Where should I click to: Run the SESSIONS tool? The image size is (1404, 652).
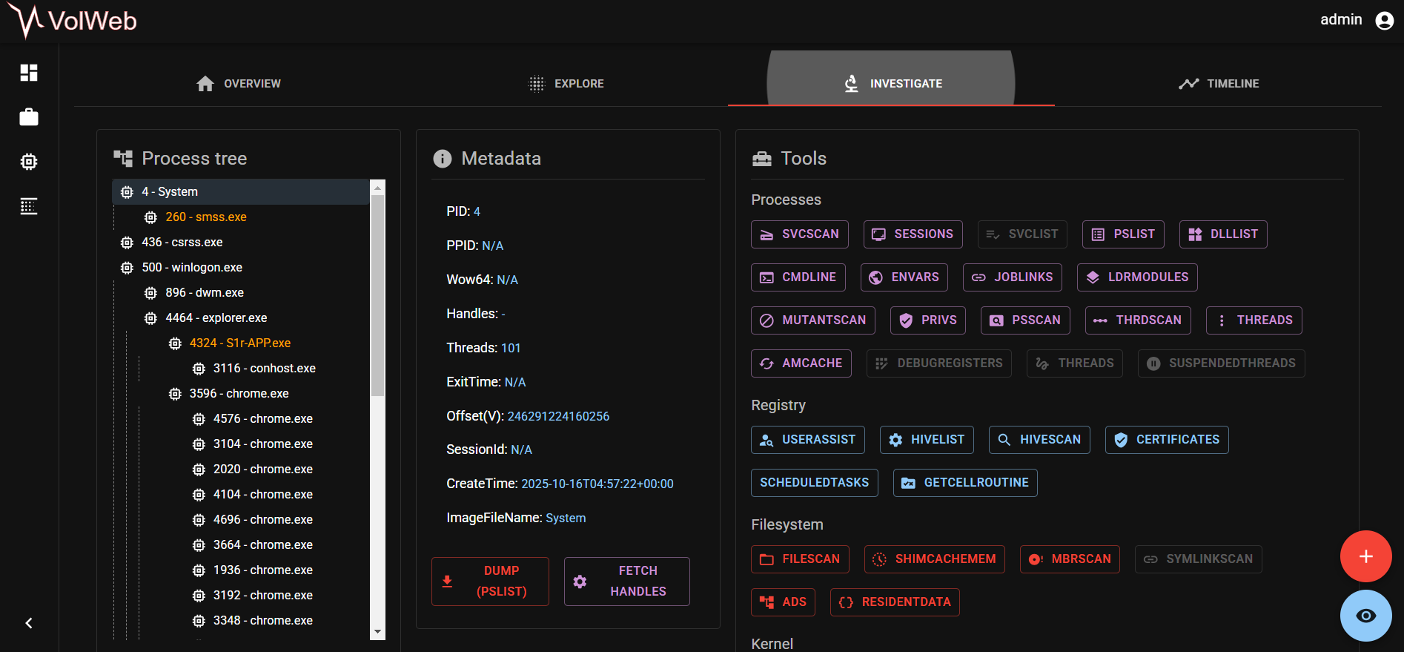pos(913,234)
